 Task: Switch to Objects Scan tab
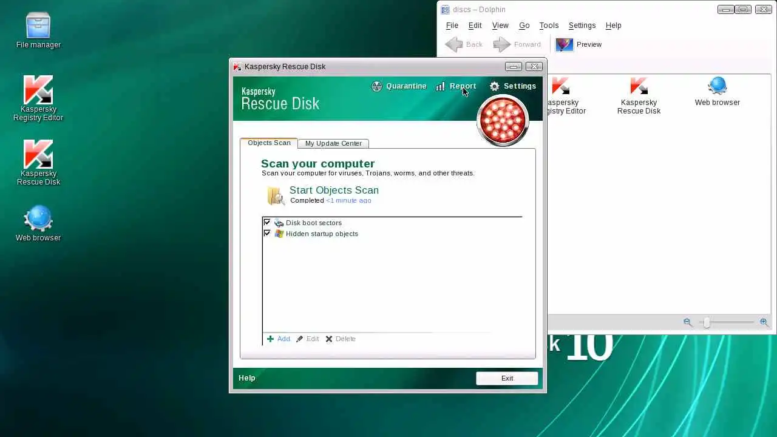pos(269,143)
